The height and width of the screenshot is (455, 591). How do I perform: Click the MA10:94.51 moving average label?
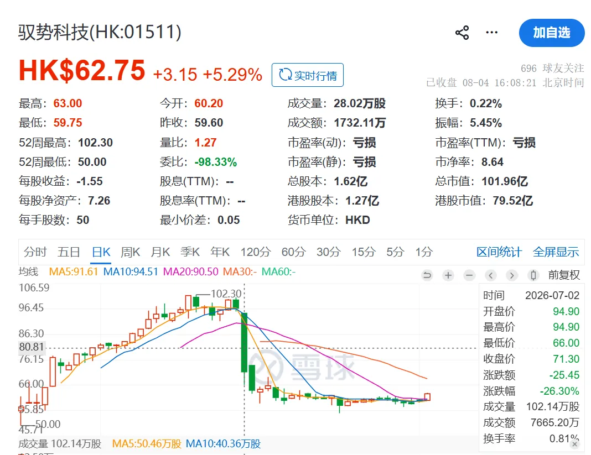click(131, 271)
